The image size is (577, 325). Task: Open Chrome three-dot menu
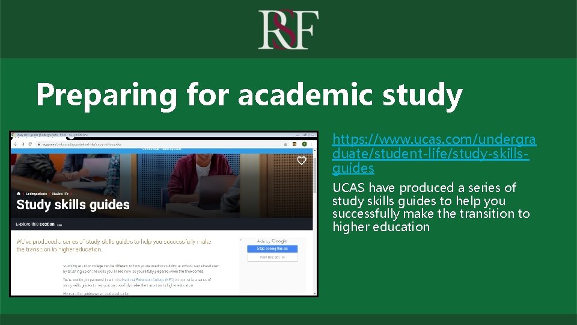click(312, 144)
